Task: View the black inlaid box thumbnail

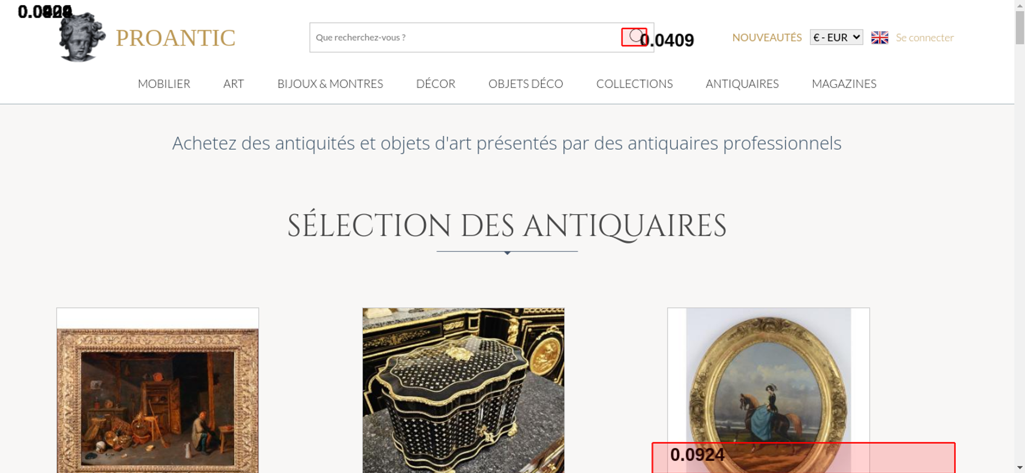Action: [x=463, y=390]
